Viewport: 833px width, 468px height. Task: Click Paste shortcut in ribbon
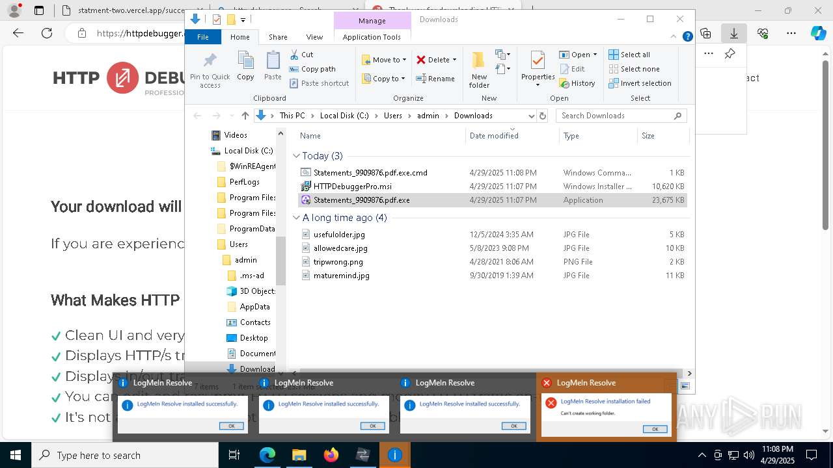pyautogui.click(x=319, y=83)
